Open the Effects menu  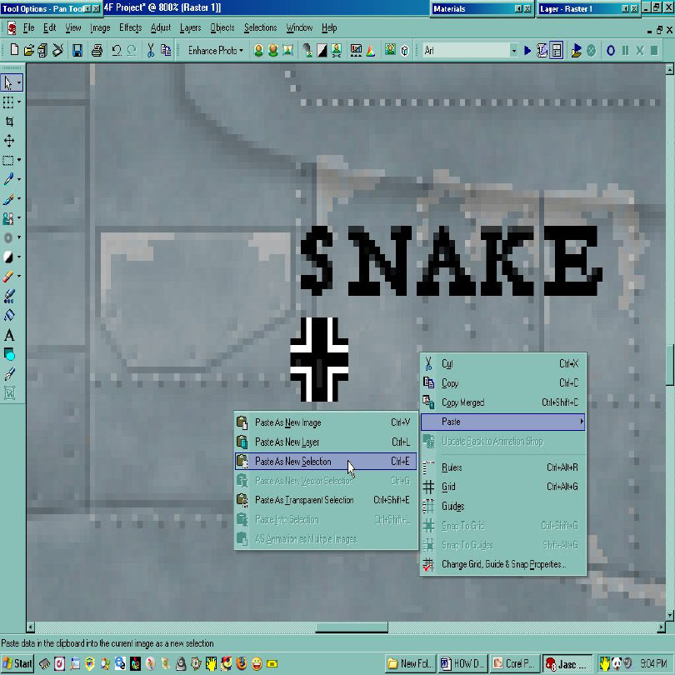coord(130,28)
